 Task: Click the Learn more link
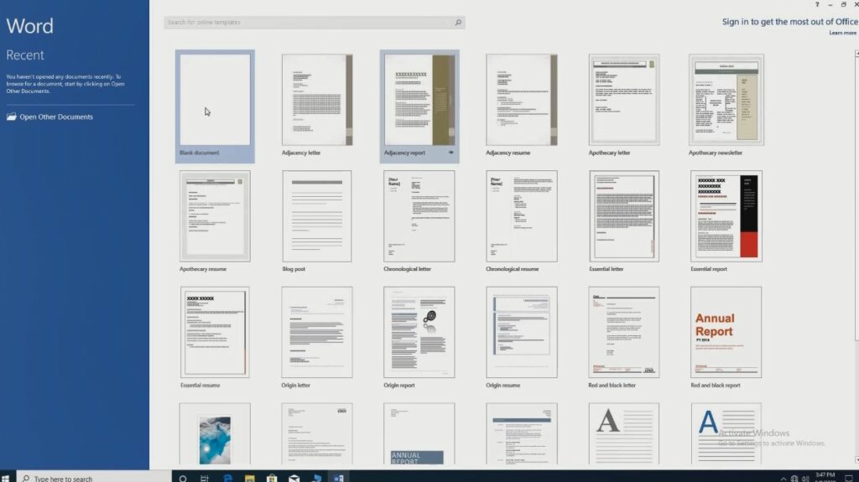pyautogui.click(x=842, y=33)
